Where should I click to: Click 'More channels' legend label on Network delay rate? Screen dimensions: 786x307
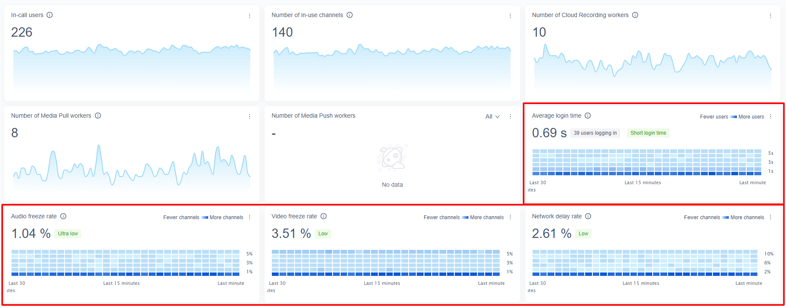[x=747, y=217]
